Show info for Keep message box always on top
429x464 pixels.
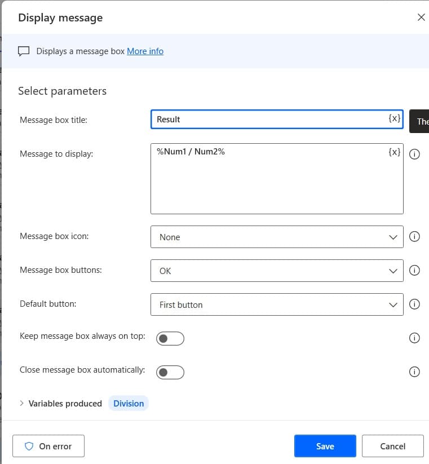(414, 338)
